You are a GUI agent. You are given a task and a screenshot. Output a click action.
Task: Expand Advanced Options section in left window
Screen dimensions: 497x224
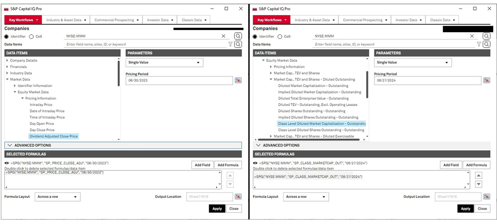pos(123,145)
